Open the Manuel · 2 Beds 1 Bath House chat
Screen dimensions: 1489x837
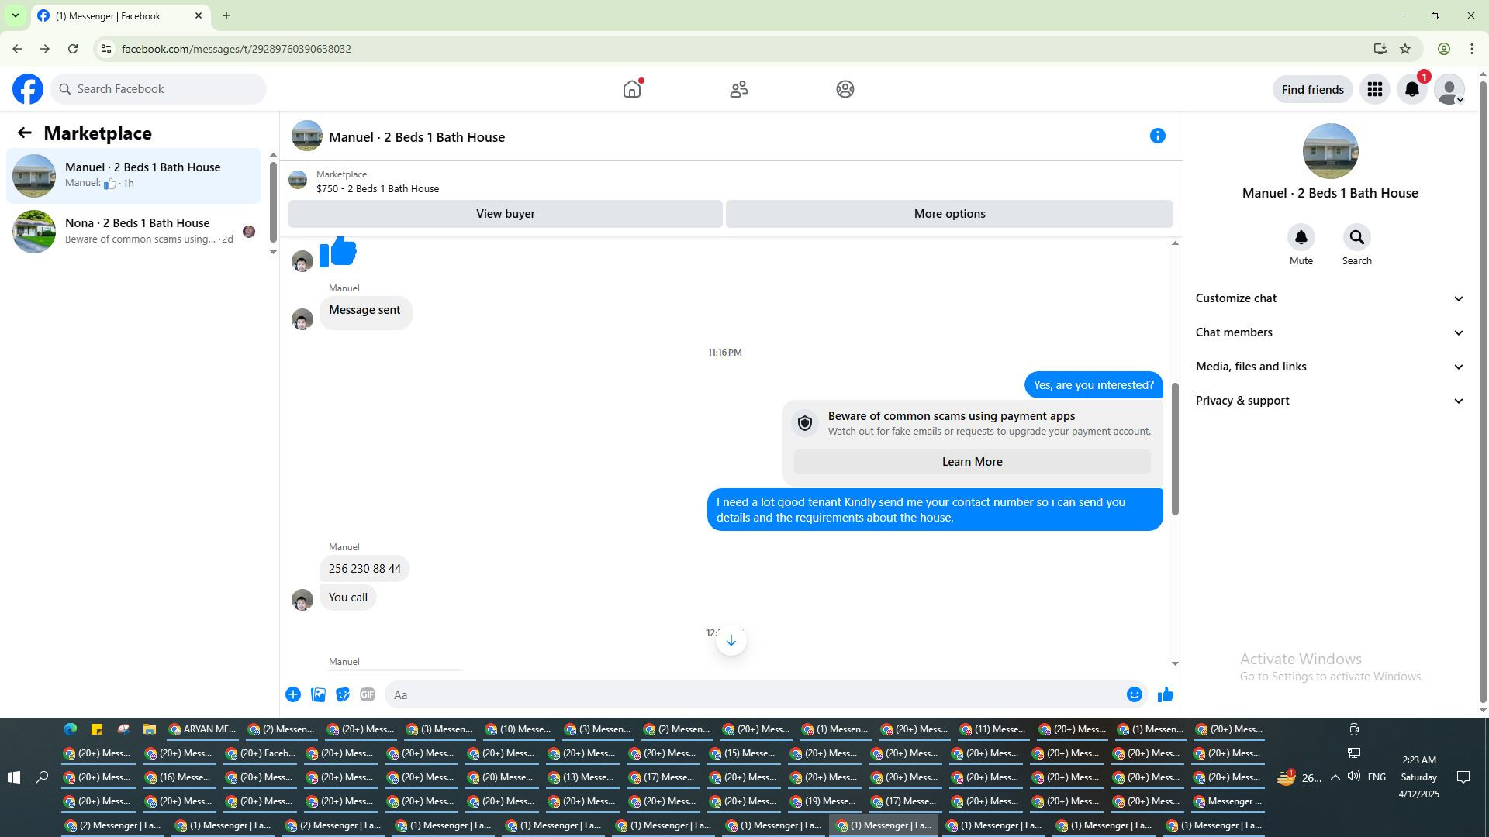(x=134, y=176)
